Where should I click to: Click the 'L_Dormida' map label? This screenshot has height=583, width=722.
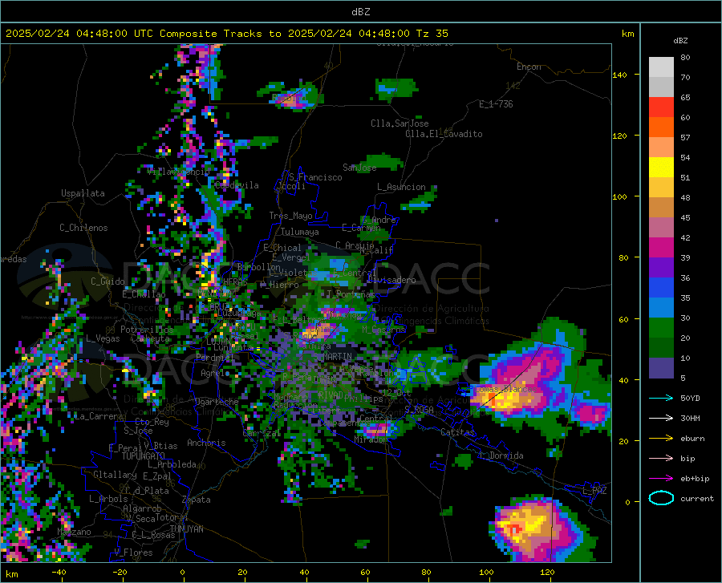[501, 455]
